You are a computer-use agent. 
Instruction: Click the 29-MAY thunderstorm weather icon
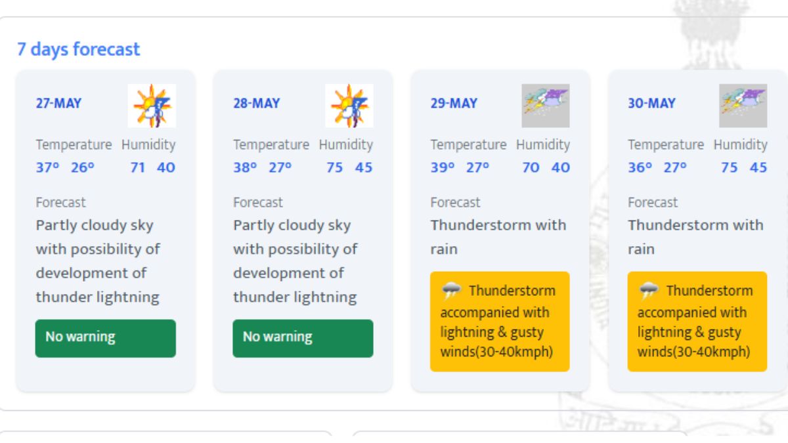click(546, 106)
